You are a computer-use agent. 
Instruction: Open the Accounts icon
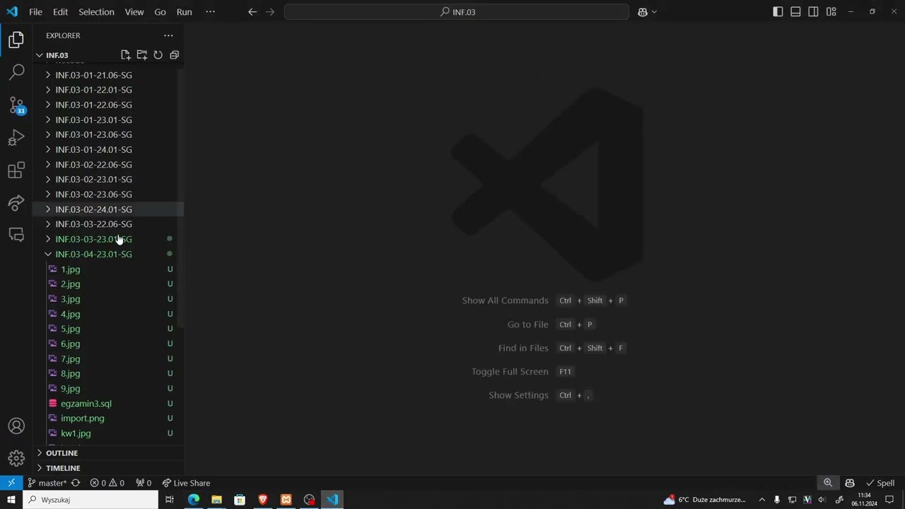click(x=16, y=426)
